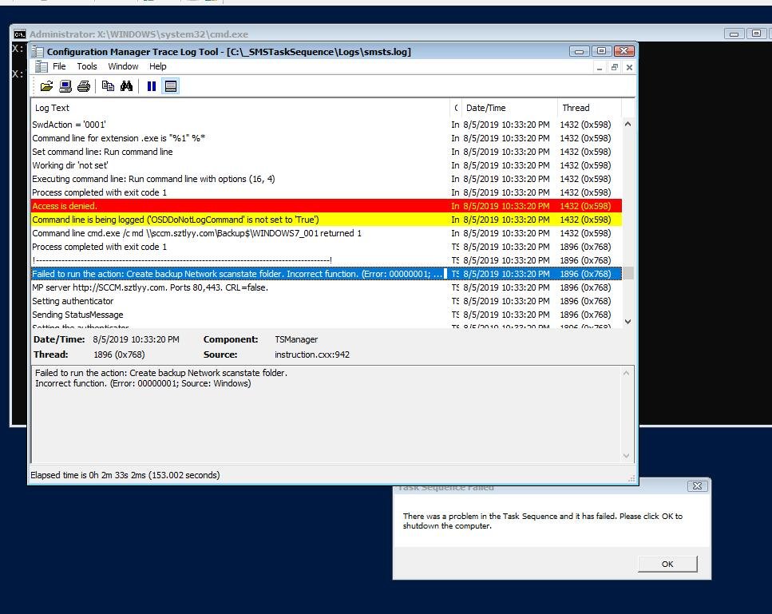This screenshot has width=772, height=614.
Task: Select the red 'Access is denied.' log row
Action: 327,206
